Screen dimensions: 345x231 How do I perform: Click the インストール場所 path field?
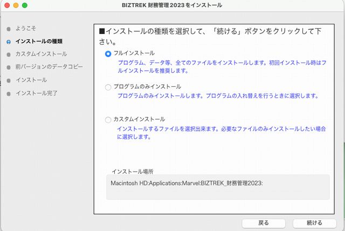point(218,187)
